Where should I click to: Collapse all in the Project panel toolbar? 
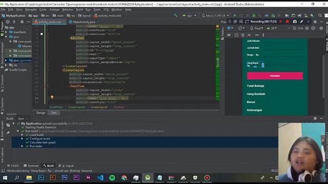click(14, 21)
